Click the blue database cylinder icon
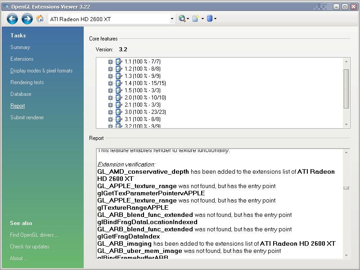 (x=209, y=18)
